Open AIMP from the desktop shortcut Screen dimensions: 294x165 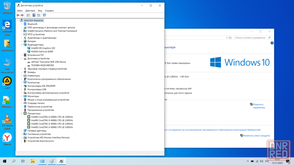7,81
